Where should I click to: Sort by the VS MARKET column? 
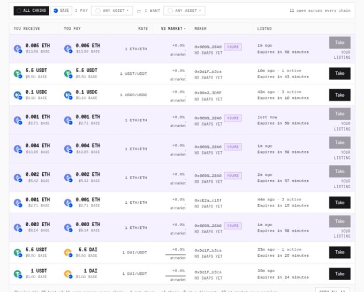point(173,28)
